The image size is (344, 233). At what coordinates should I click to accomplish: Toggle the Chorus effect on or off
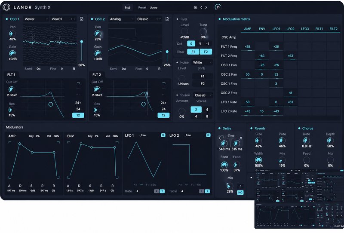299,129
